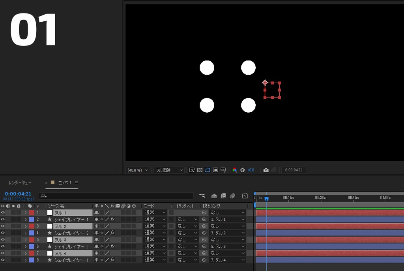Enable Frame Blending for the composition
404x271 pixels.
click(223, 196)
